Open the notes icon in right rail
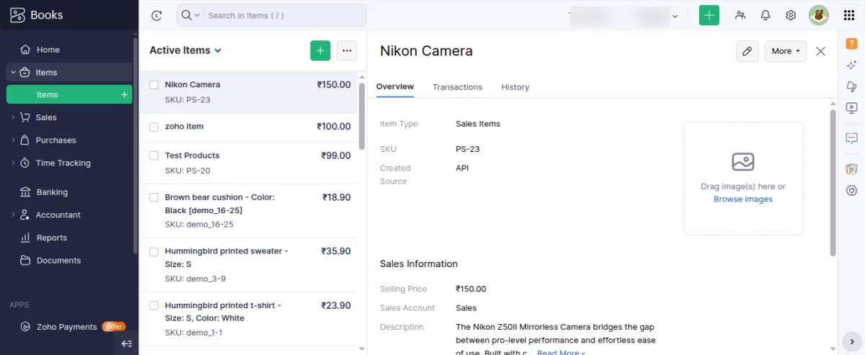This screenshot has height=355, width=865. click(x=851, y=168)
